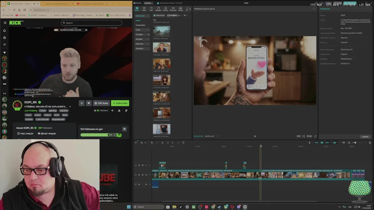Open the Nálepky stickers tab
374x210 pixels.
pos(158,8)
